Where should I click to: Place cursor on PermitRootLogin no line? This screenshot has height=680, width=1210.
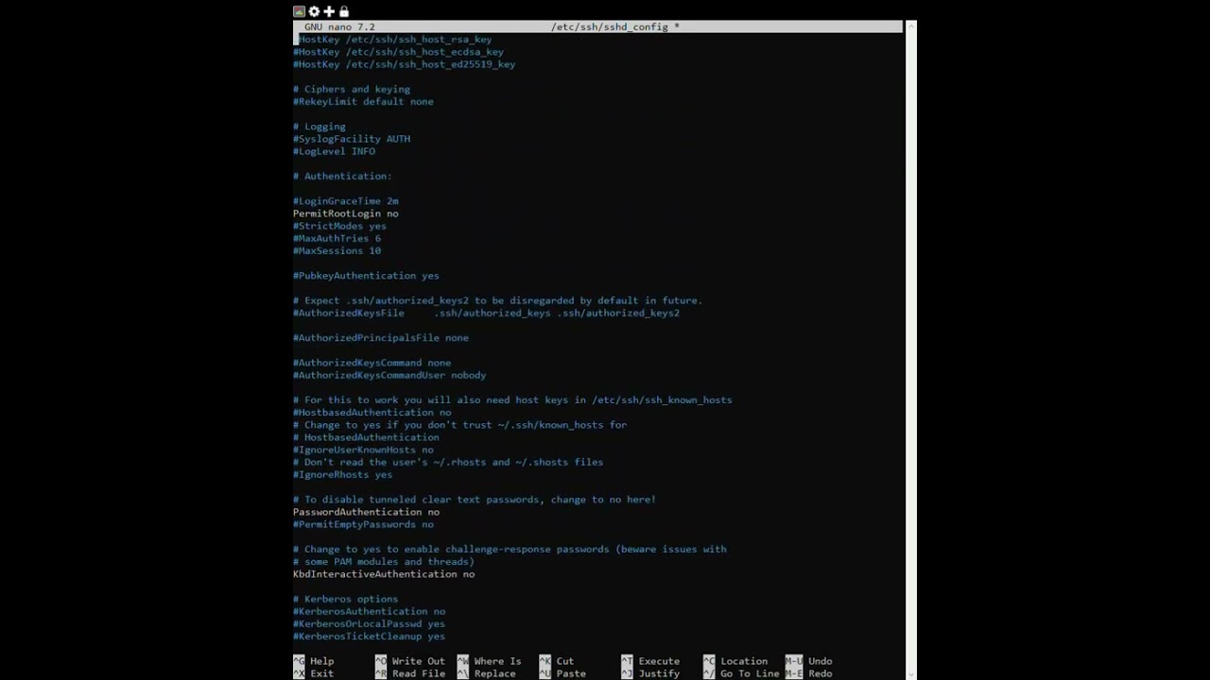[345, 213]
